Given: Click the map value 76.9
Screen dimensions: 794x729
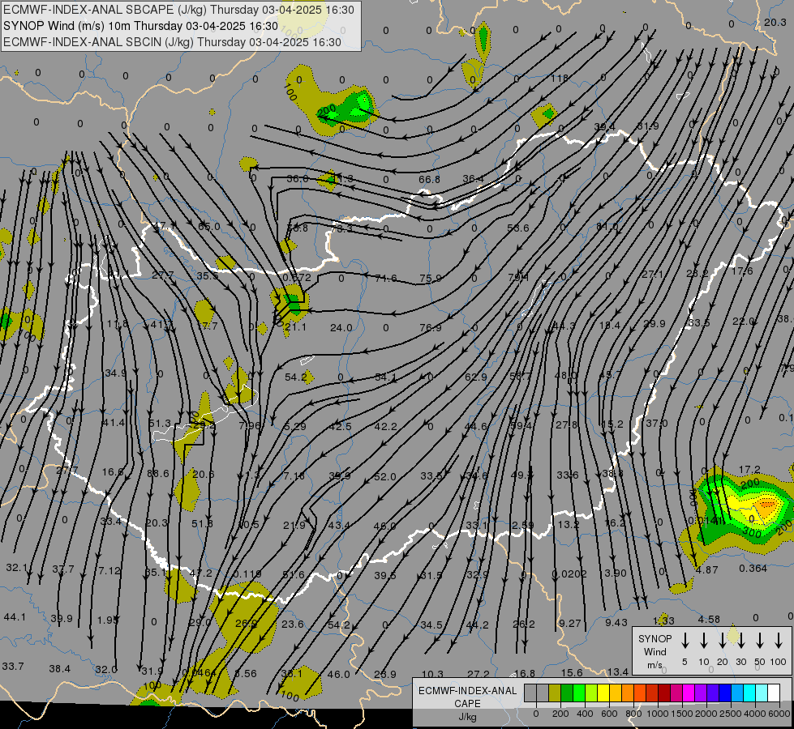Looking at the screenshot, I should (x=430, y=328).
